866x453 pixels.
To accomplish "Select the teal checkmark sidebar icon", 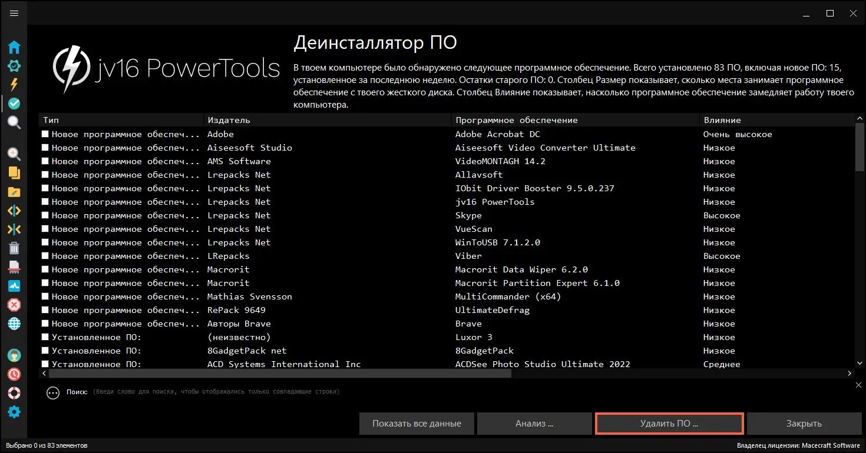I will click(x=14, y=104).
